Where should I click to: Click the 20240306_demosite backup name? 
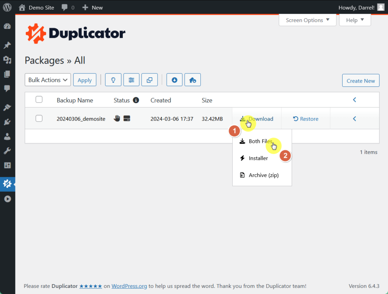tap(81, 119)
